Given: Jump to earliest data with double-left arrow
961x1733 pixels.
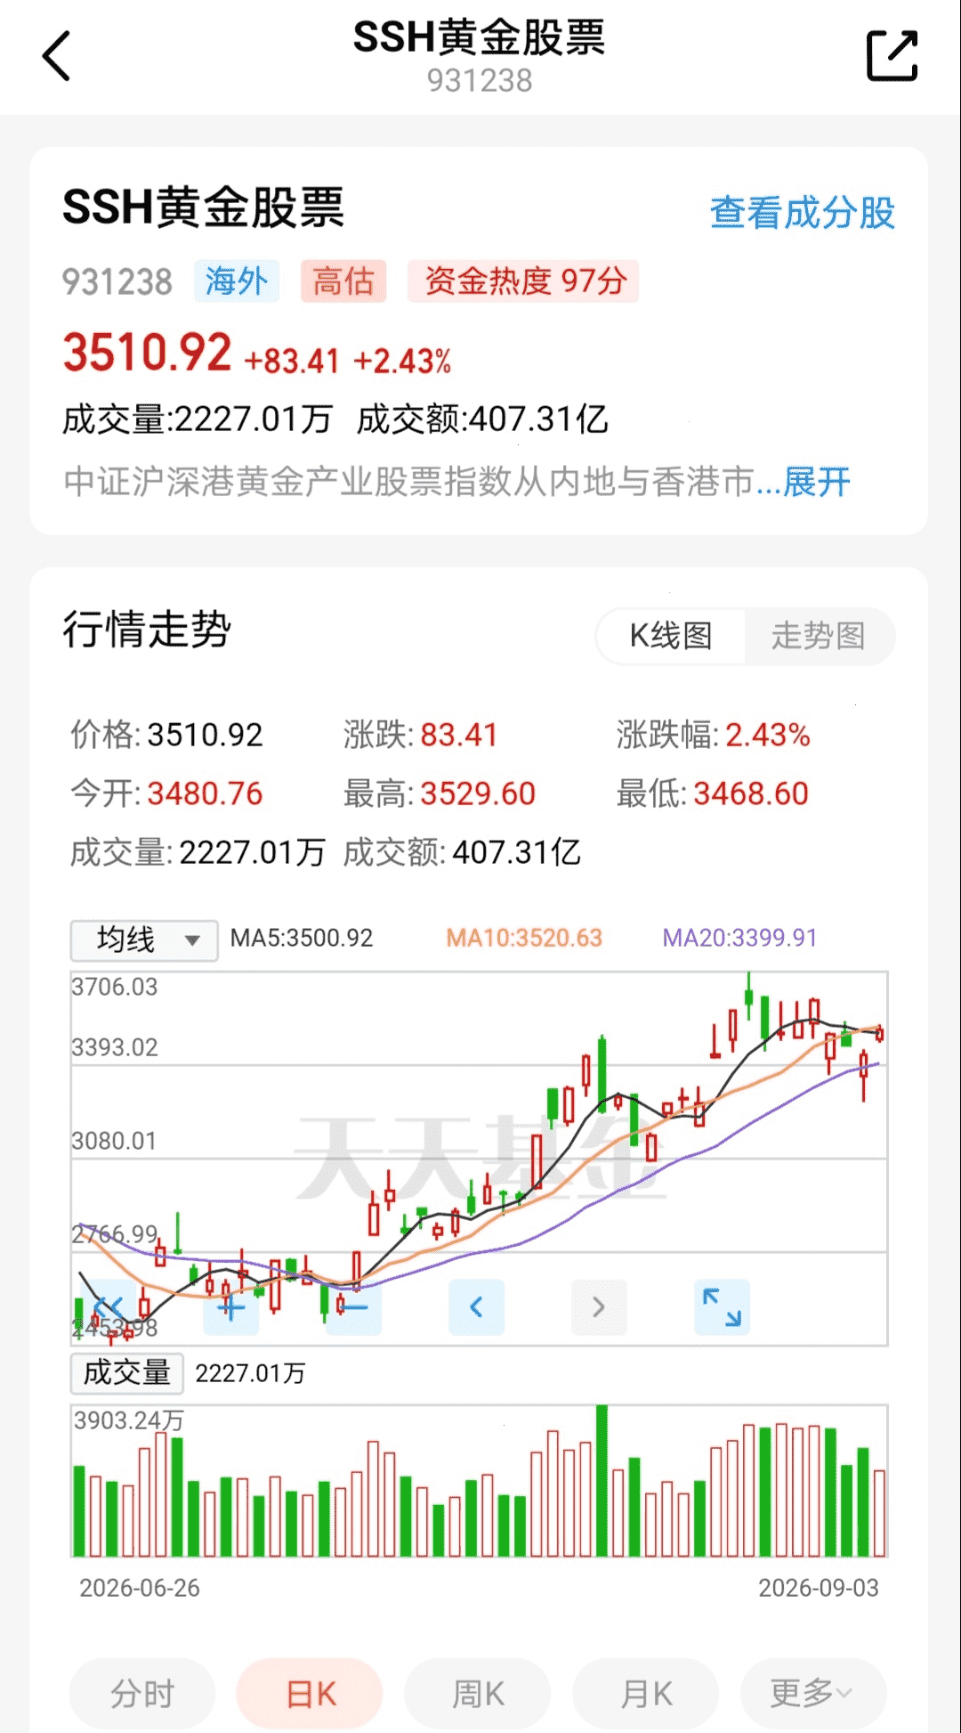Looking at the screenshot, I should tap(109, 1307).
